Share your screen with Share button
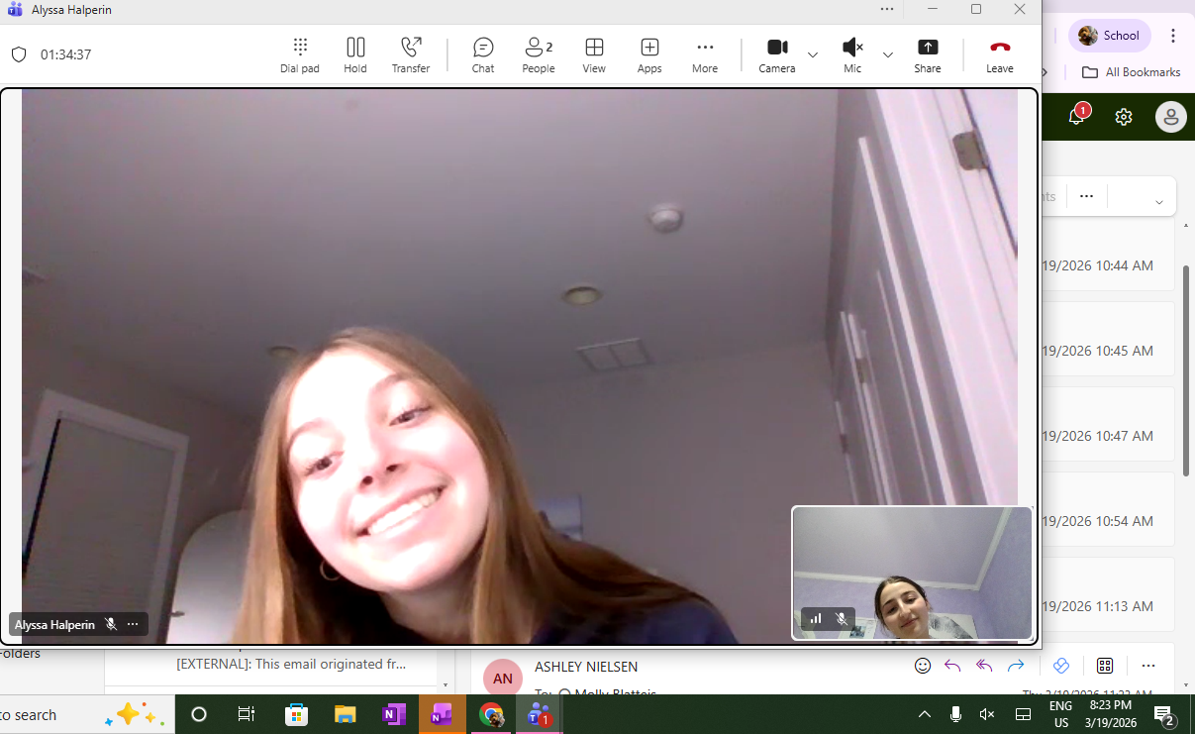Image resolution: width=1195 pixels, height=734 pixels. pyautogui.click(x=928, y=54)
